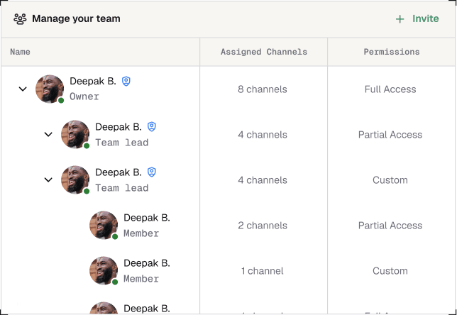Screen dimensions: 457x315
Task: Click the avatar of the team lead with Partial Access
Action: point(75,134)
